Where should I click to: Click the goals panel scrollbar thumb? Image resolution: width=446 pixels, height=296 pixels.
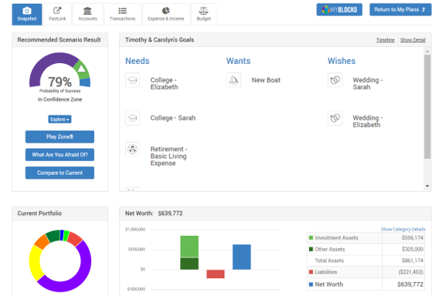tap(427, 106)
